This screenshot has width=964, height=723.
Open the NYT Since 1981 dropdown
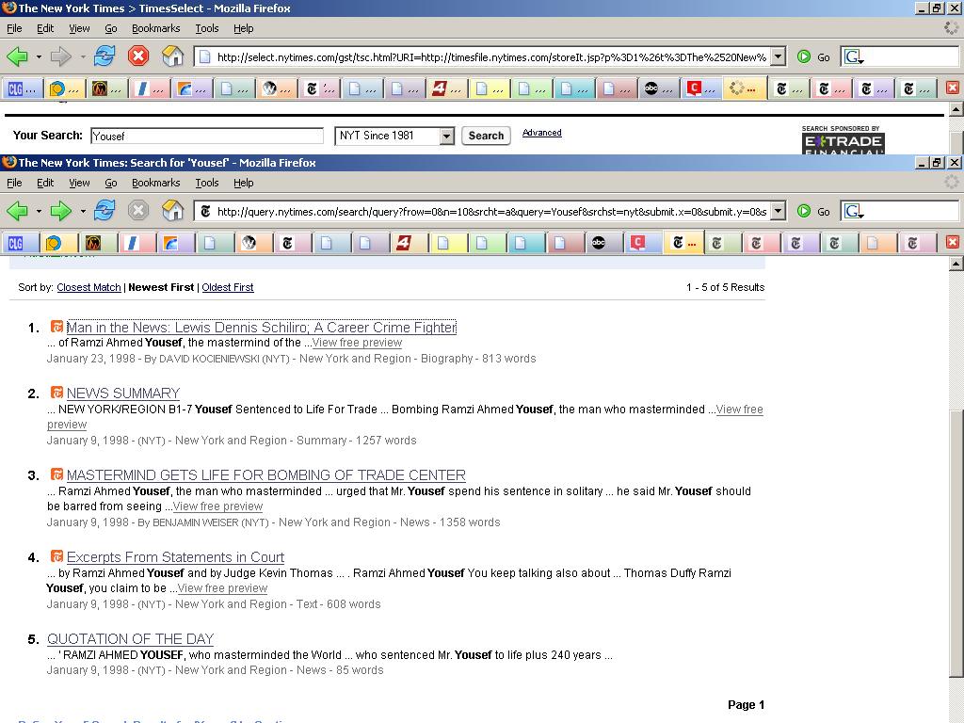446,137
